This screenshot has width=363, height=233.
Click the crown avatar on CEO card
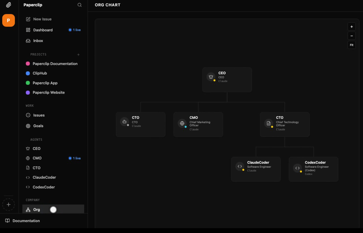[211, 77]
